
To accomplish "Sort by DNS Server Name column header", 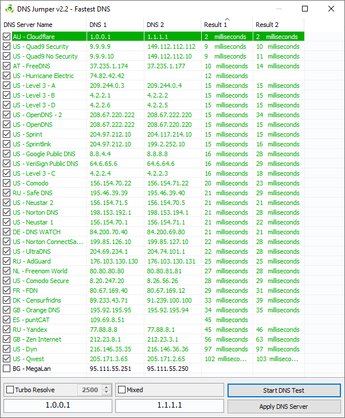I will tap(44, 25).
